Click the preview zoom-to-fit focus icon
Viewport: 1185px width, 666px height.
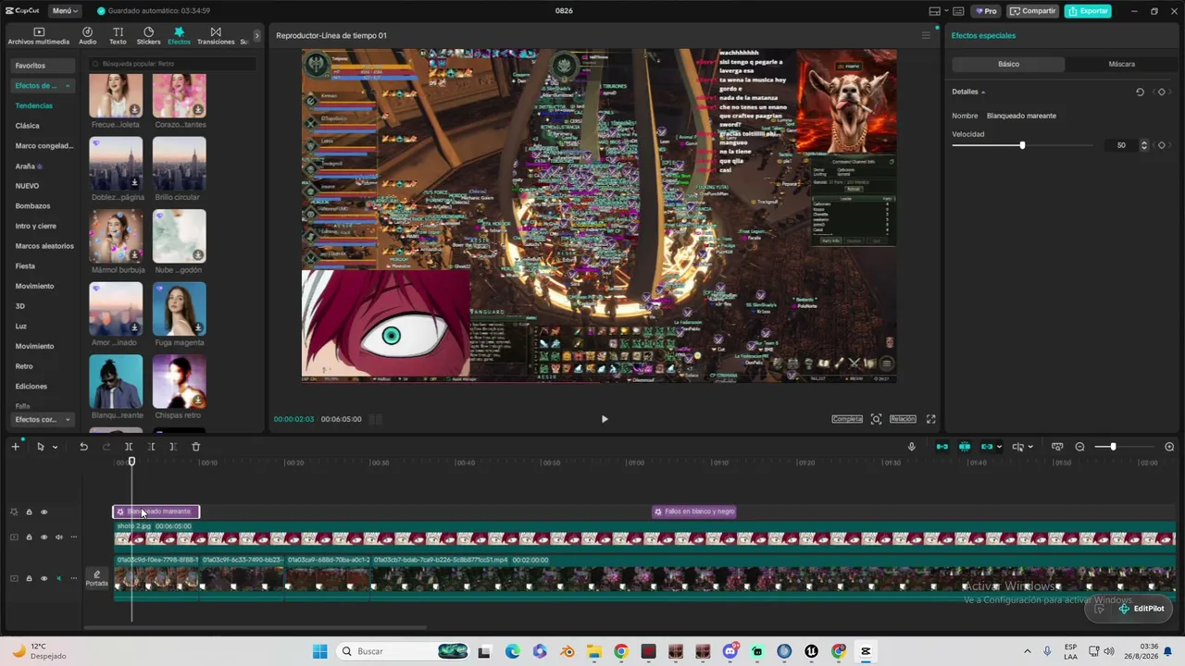pos(876,419)
